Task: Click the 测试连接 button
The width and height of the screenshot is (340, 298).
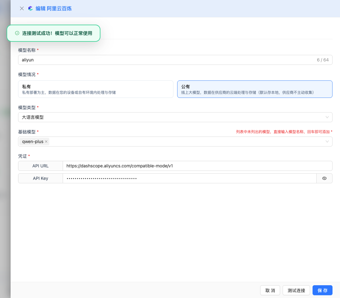Action: point(296,290)
